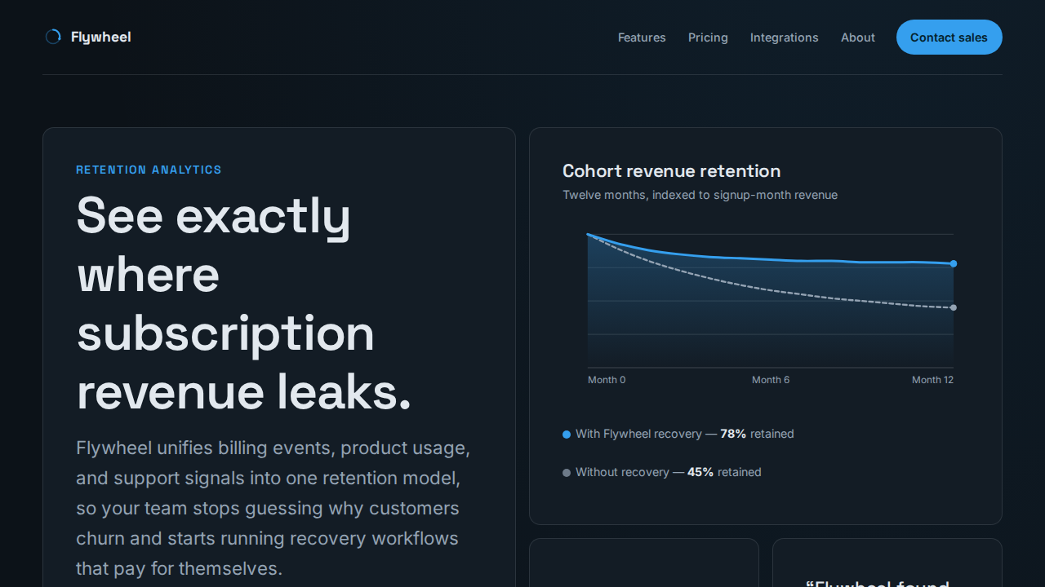
Task: Click the blue legend dot for Flywheel recovery
Action: coord(567,435)
